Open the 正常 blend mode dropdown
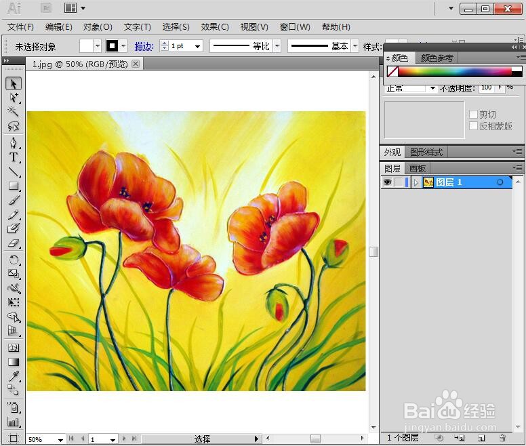This screenshot has width=526, height=446. coord(432,88)
